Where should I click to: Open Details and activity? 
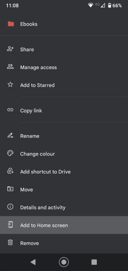pyautogui.click(x=64, y=208)
